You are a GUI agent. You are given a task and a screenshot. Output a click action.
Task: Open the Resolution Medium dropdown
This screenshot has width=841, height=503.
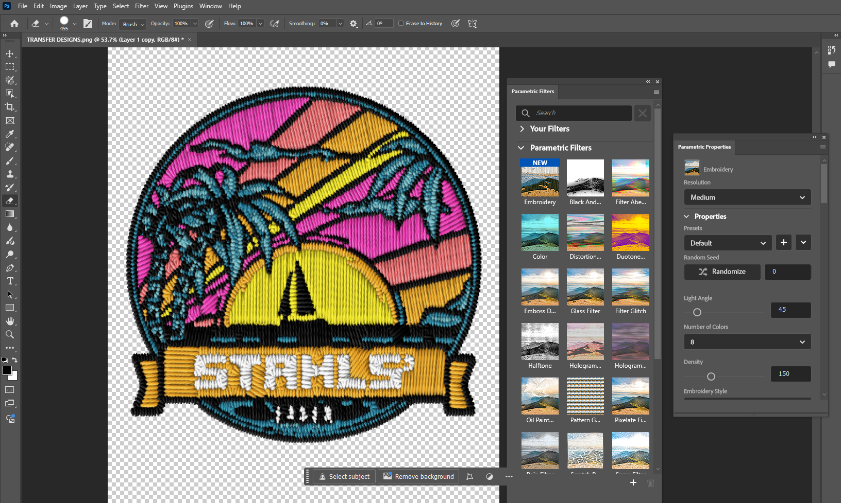pyautogui.click(x=747, y=197)
